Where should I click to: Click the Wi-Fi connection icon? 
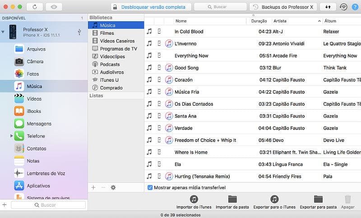tap(343, 7)
